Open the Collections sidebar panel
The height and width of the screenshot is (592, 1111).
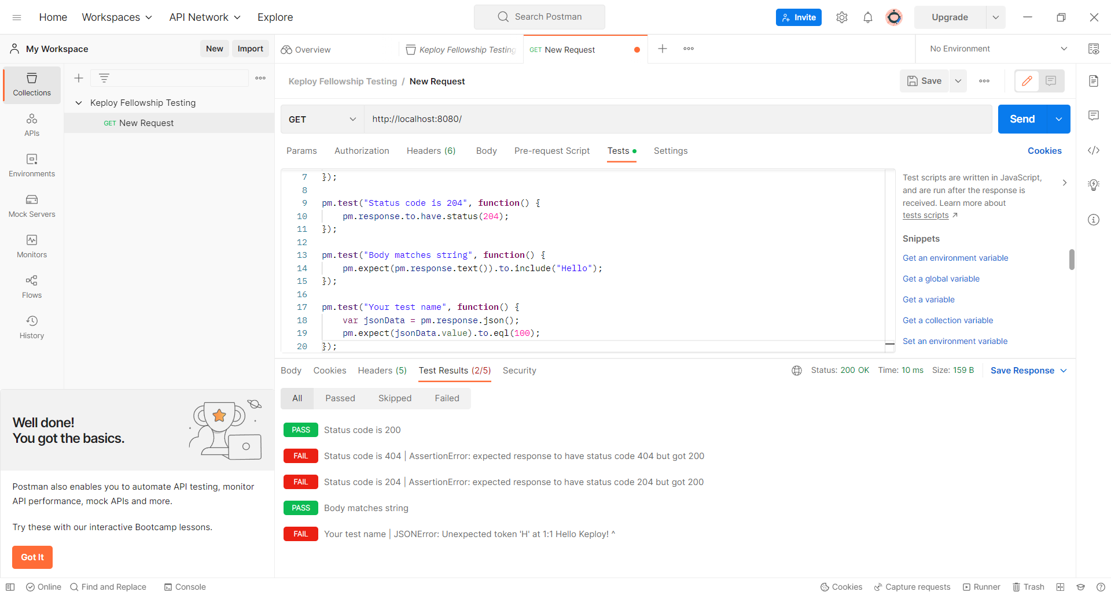(32, 84)
